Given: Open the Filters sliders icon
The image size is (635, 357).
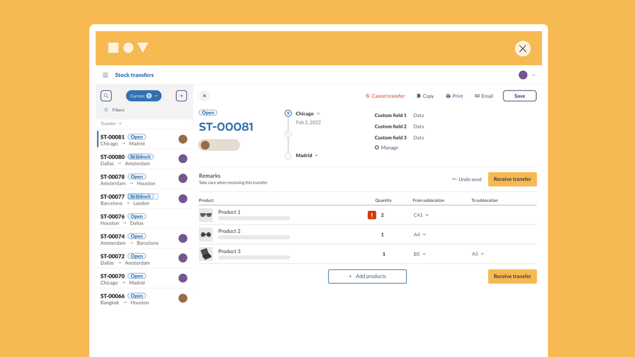Looking at the screenshot, I should (106, 110).
